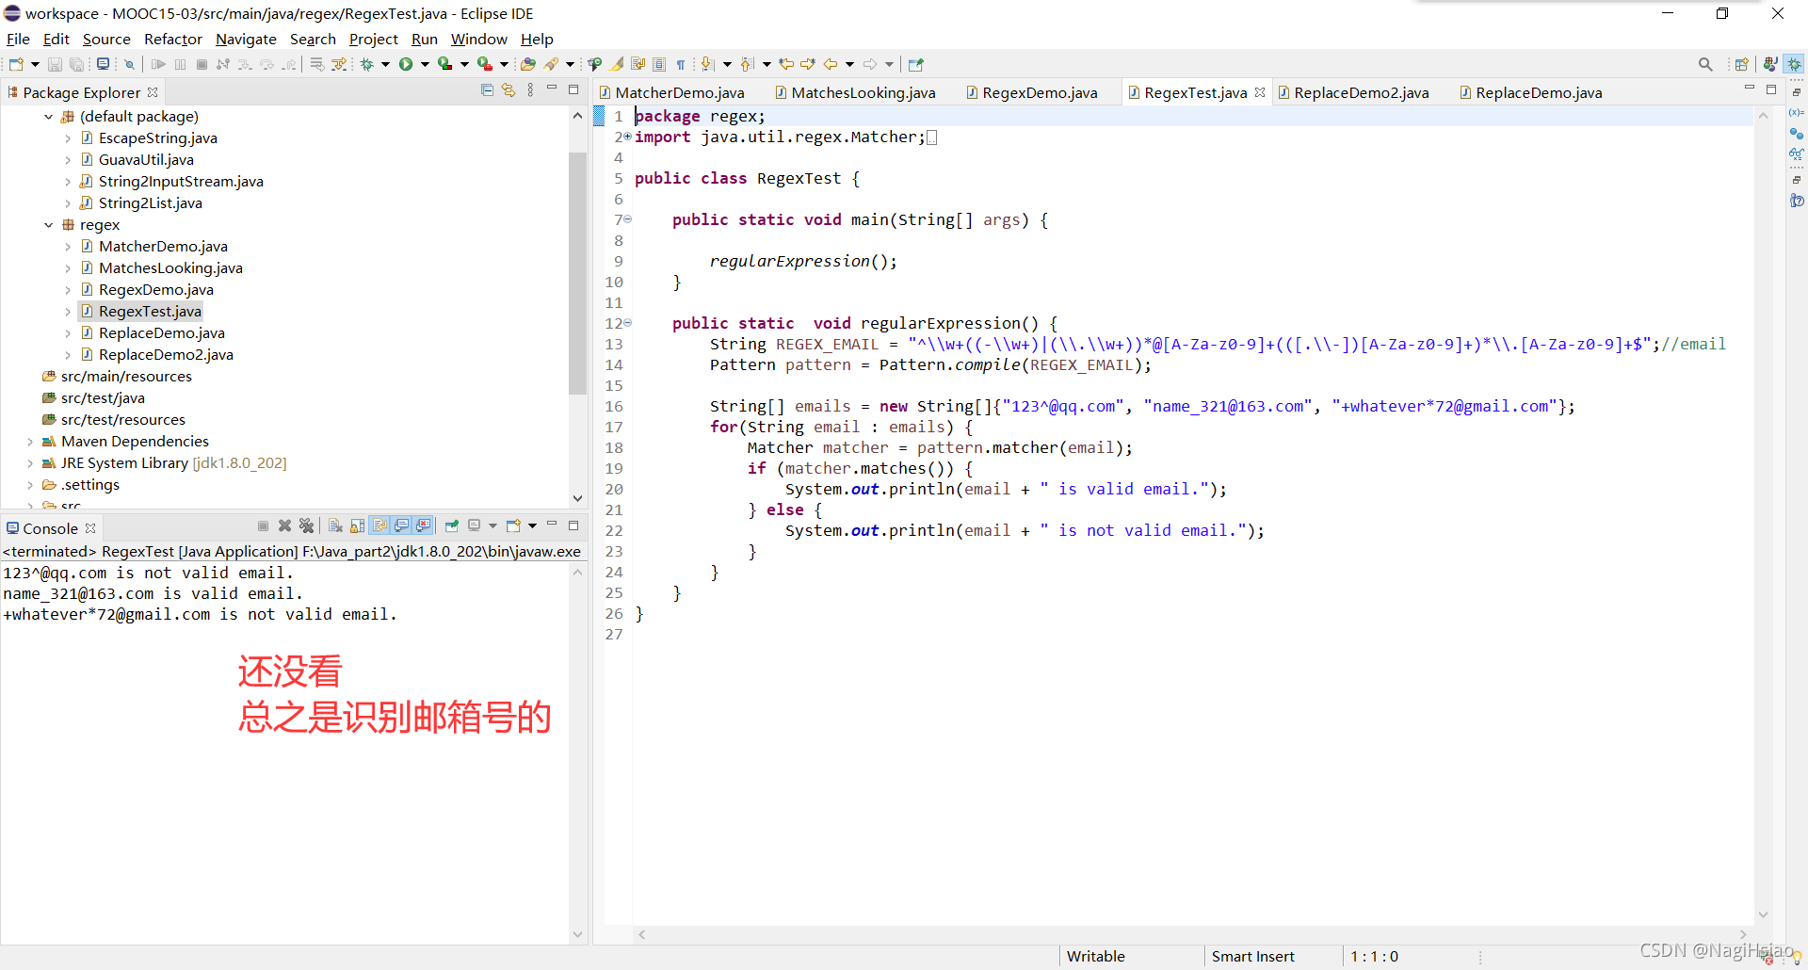
Task: Toggle show console on standard error change
Action: (423, 525)
